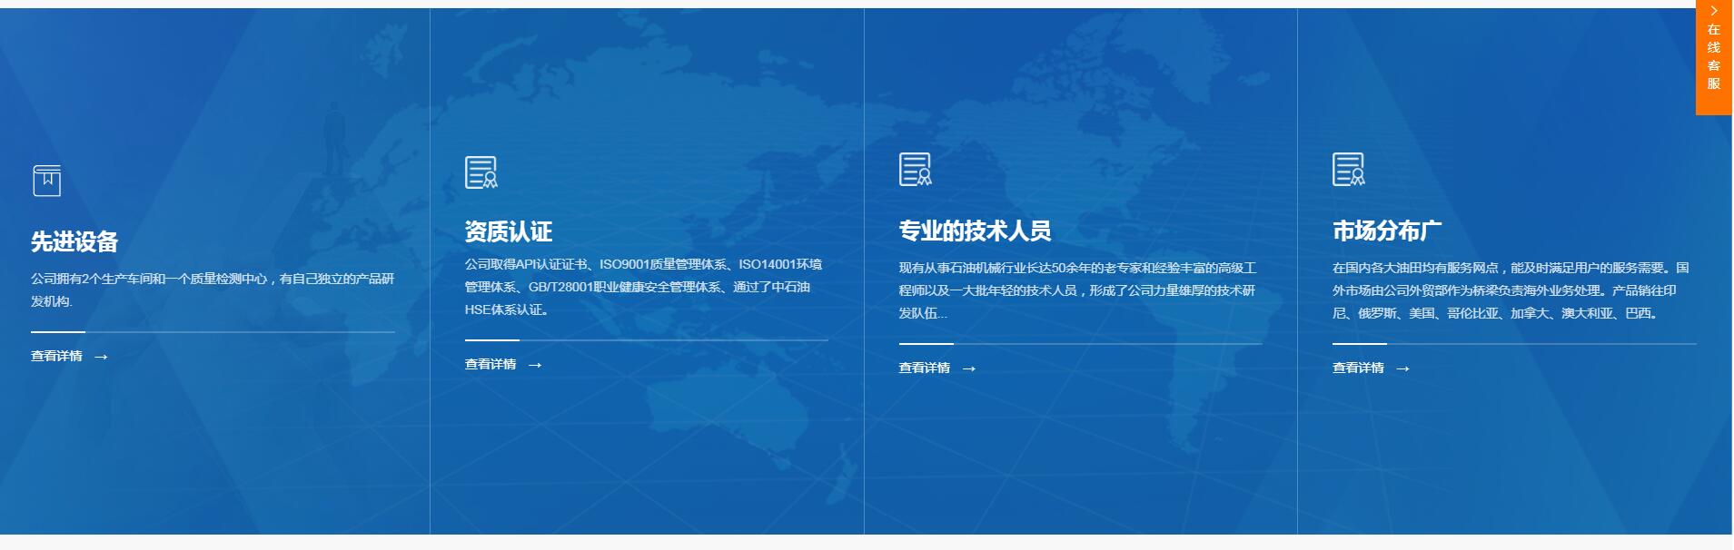Open 查看详情 link for 专业的技术人员

(924, 368)
